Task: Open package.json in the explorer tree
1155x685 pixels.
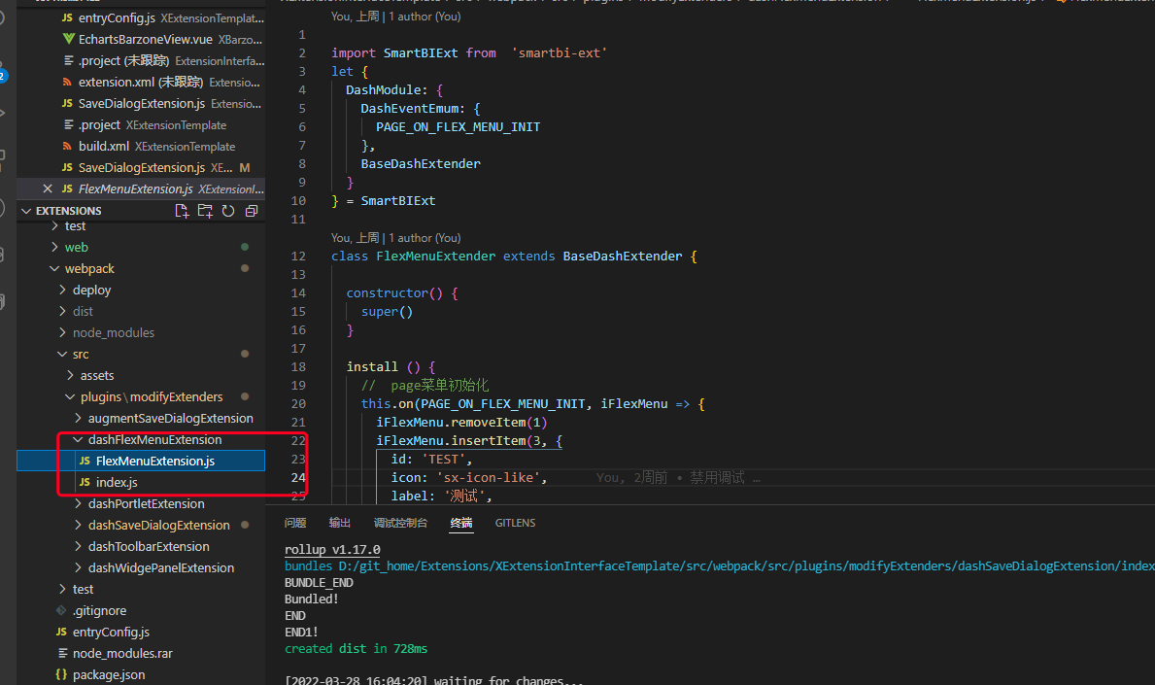Action: 109,674
